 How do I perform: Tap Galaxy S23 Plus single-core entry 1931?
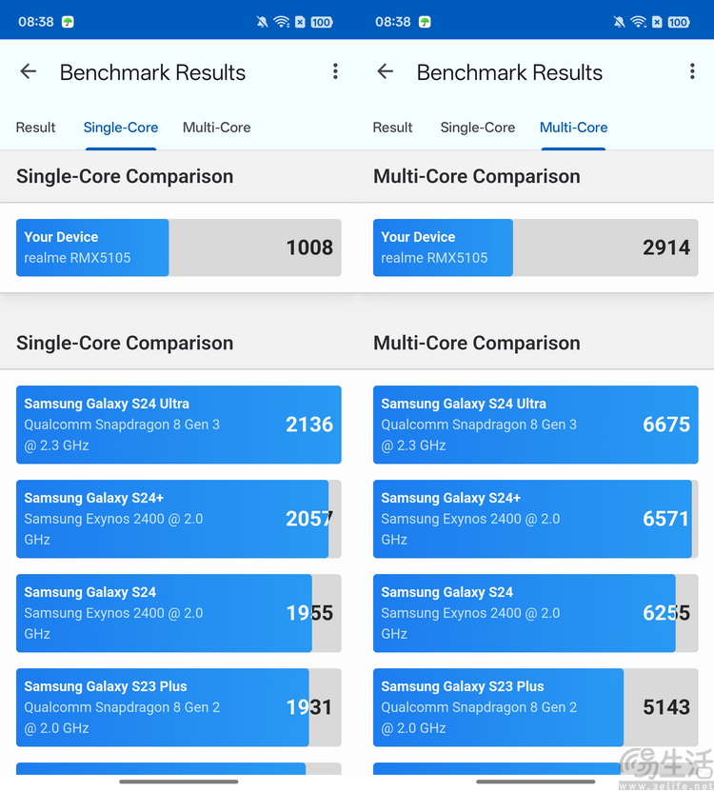coord(178,707)
